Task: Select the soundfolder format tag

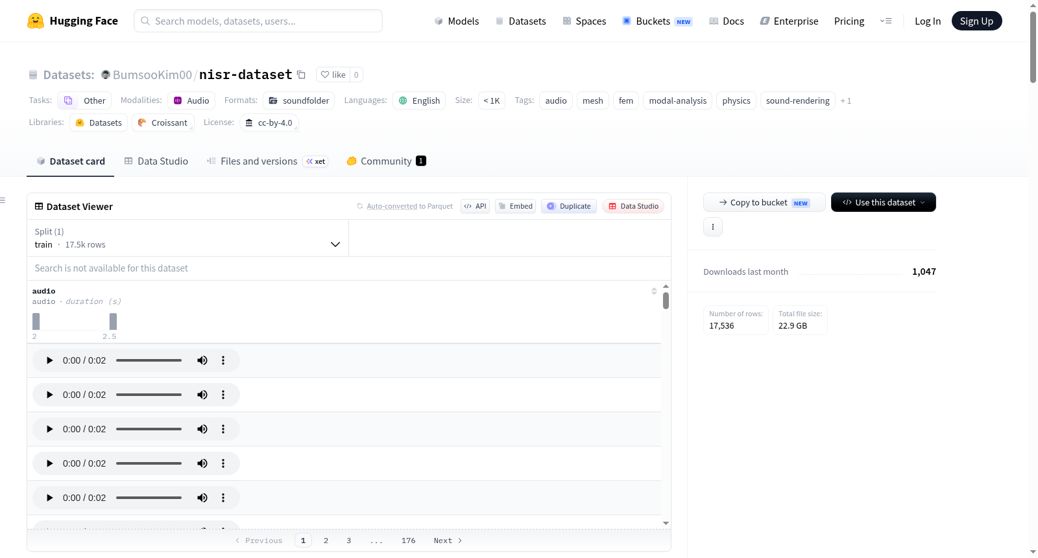Action: point(299,100)
